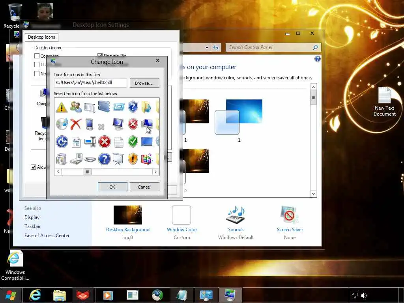Open the Window Color link

(x=181, y=230)
